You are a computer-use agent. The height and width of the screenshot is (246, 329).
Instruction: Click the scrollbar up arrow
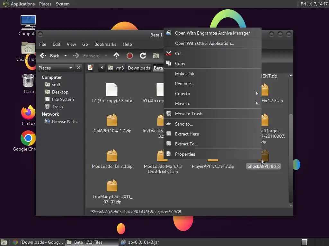point(290,76)
